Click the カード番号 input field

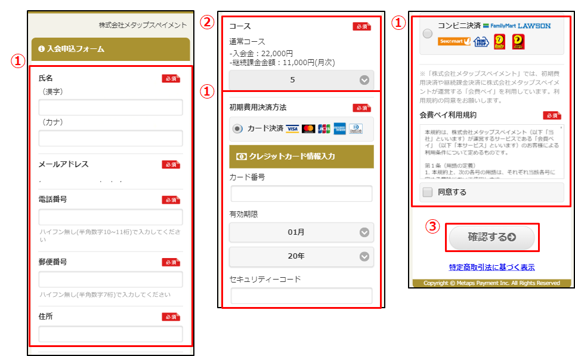(x=301, y=194)
